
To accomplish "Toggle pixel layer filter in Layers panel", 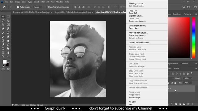I will coord(173,74).
